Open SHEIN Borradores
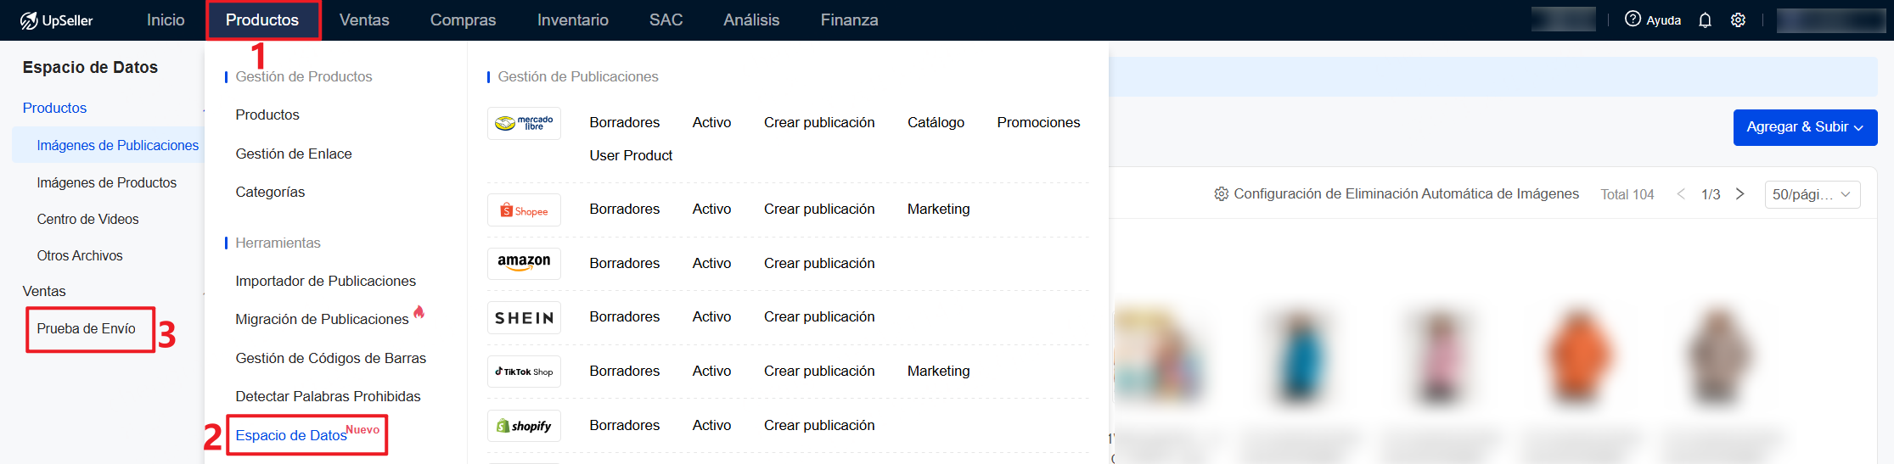Viewport: 1894px width, 464px height. point(625,316)
